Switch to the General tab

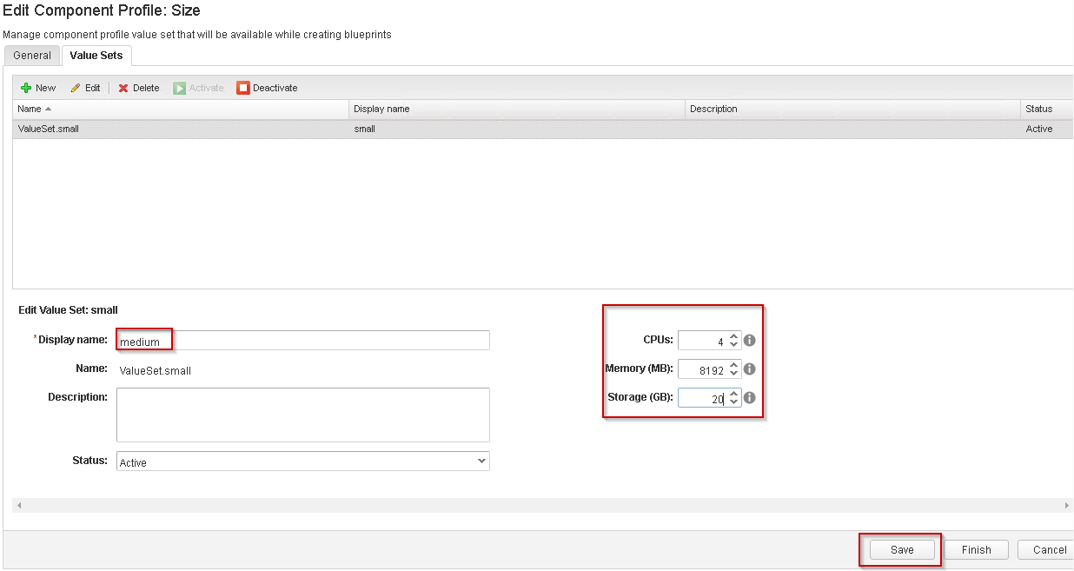pos(32,56)
